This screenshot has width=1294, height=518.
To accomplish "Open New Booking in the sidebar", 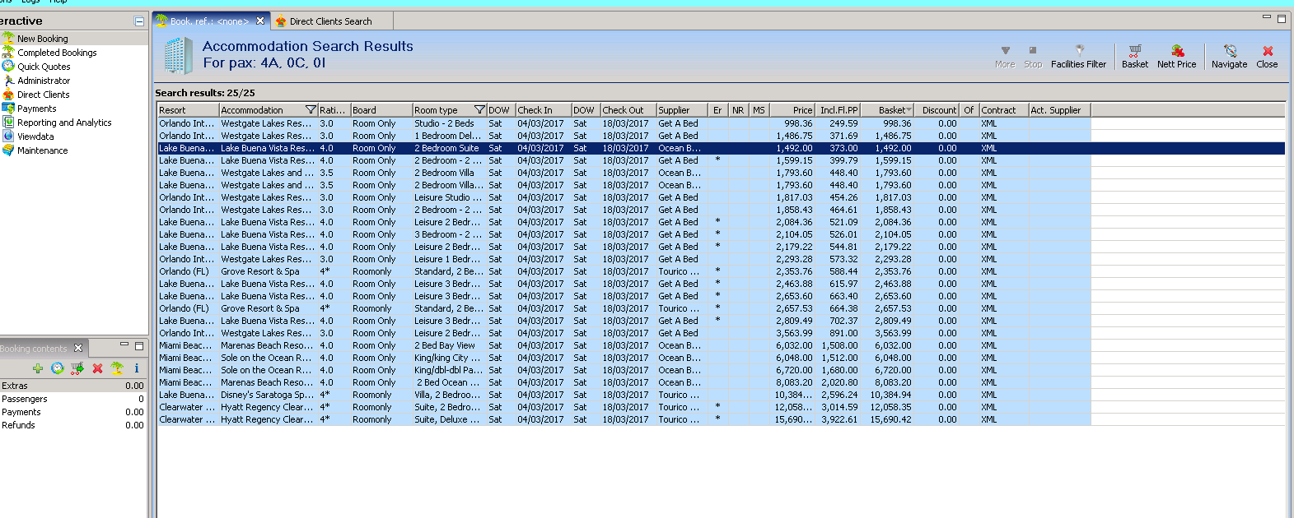I will click(x=43, y=39).
